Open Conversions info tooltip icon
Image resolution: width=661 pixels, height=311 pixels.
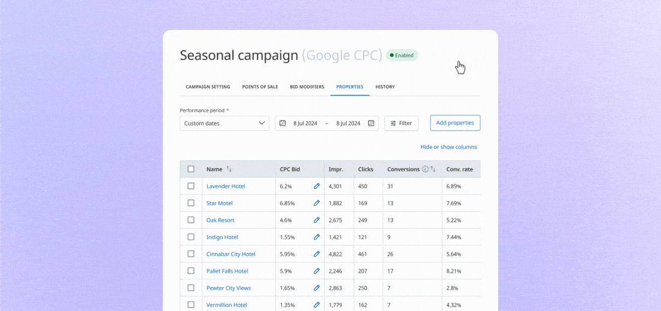click(425, 169)
